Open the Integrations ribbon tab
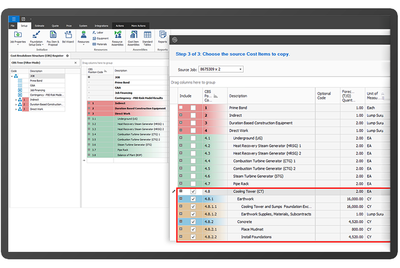 101,26
